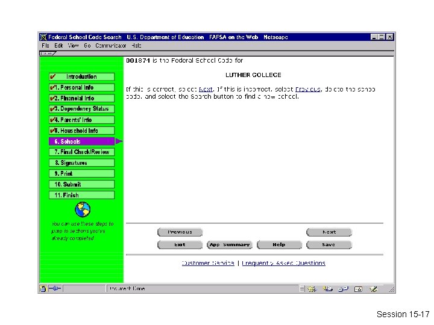Go to step 4 Parents' Info
434x325 pixels.
81,120
